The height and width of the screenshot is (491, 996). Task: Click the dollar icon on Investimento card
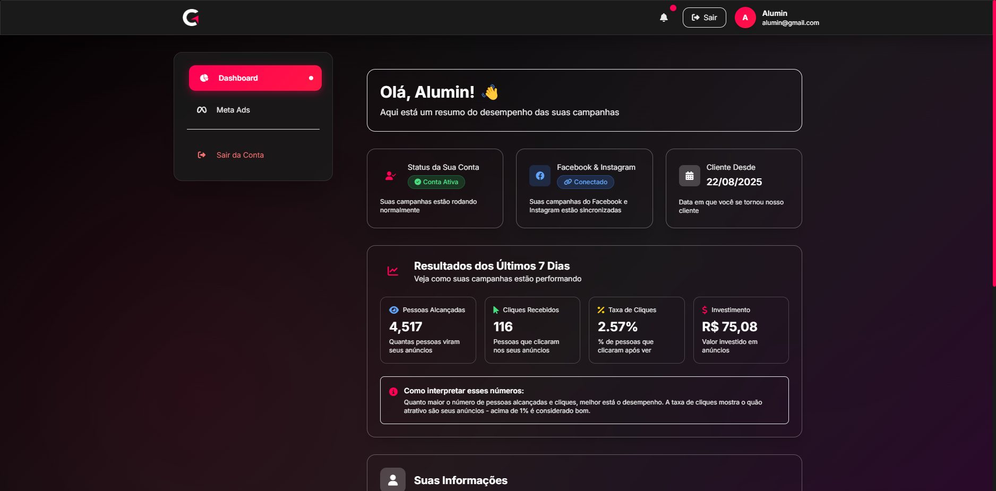click(x=705, y=310)
